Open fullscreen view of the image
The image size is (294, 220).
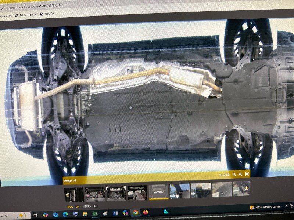247,174
